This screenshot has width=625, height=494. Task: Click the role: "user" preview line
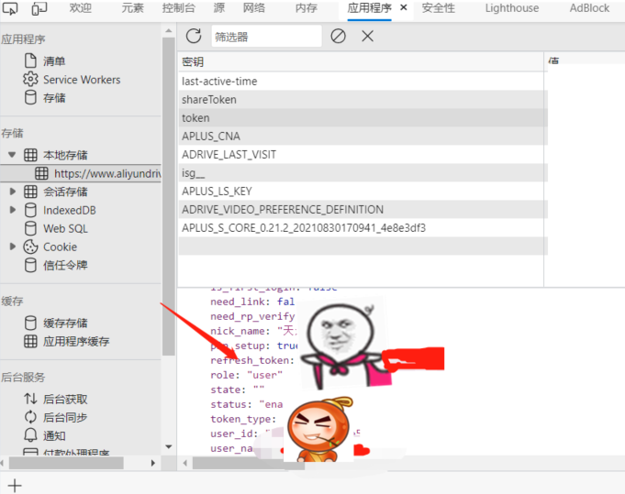point(246,375)
